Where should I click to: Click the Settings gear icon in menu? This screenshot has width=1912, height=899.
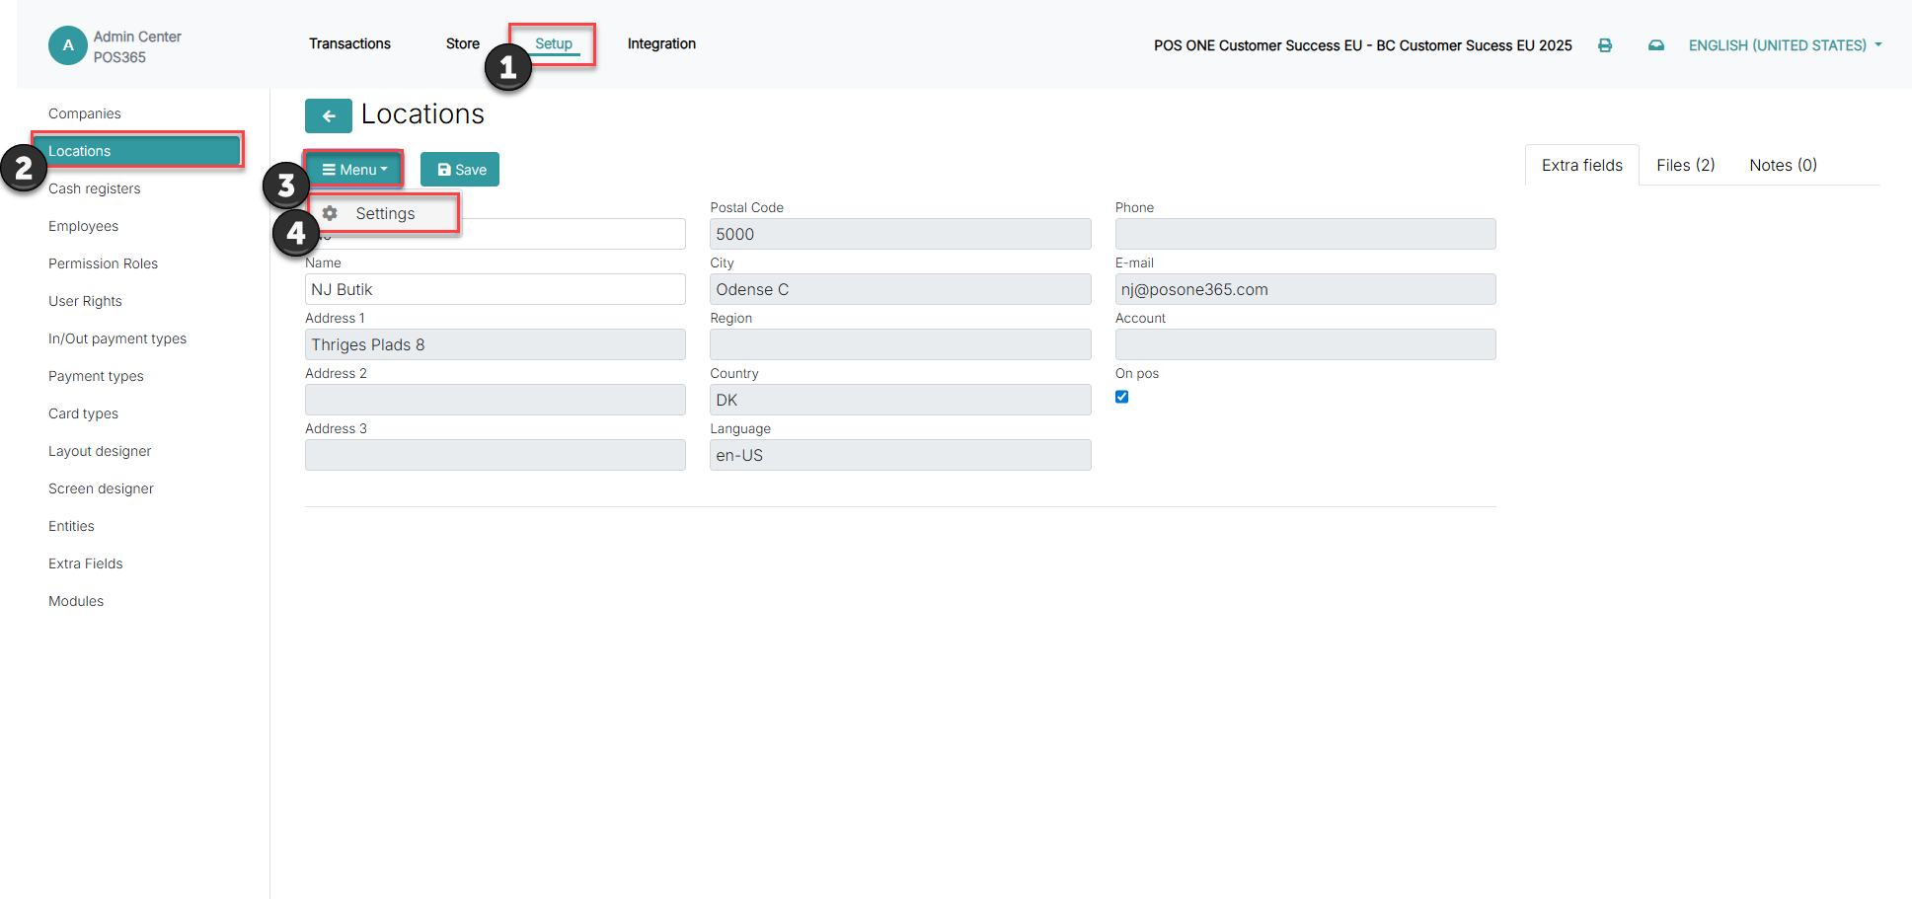pyautogui.click(x=330, y=213)
